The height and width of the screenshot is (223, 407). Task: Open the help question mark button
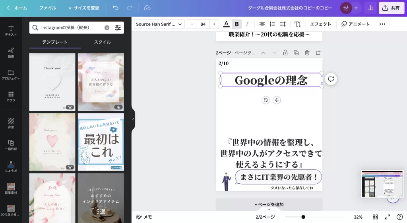click(399, 217)
